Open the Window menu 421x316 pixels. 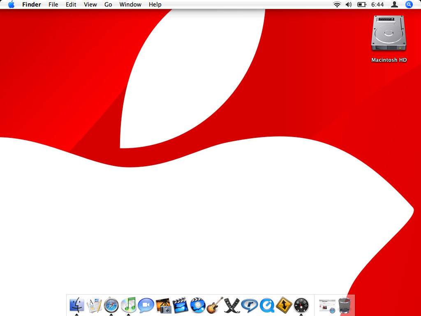(x=130, y=5)
